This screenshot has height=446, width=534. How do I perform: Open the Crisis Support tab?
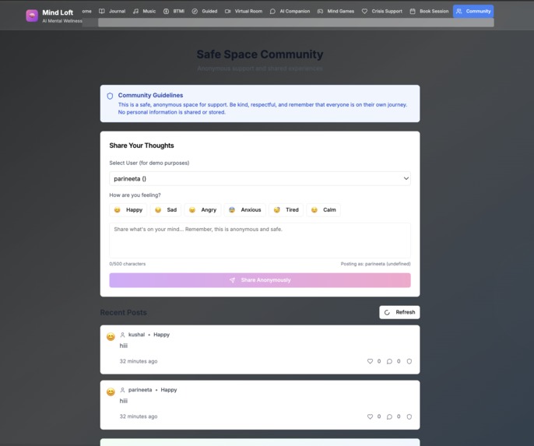[382, 11]
